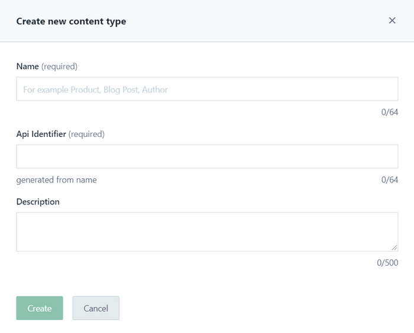This screenshot has height=333, width=414.
Task: Click "(required)" next to the Name label
Action: [60, 67]
